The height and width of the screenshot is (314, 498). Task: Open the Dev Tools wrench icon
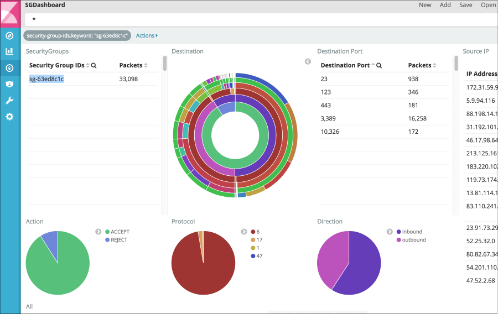(x=9, y=100)
